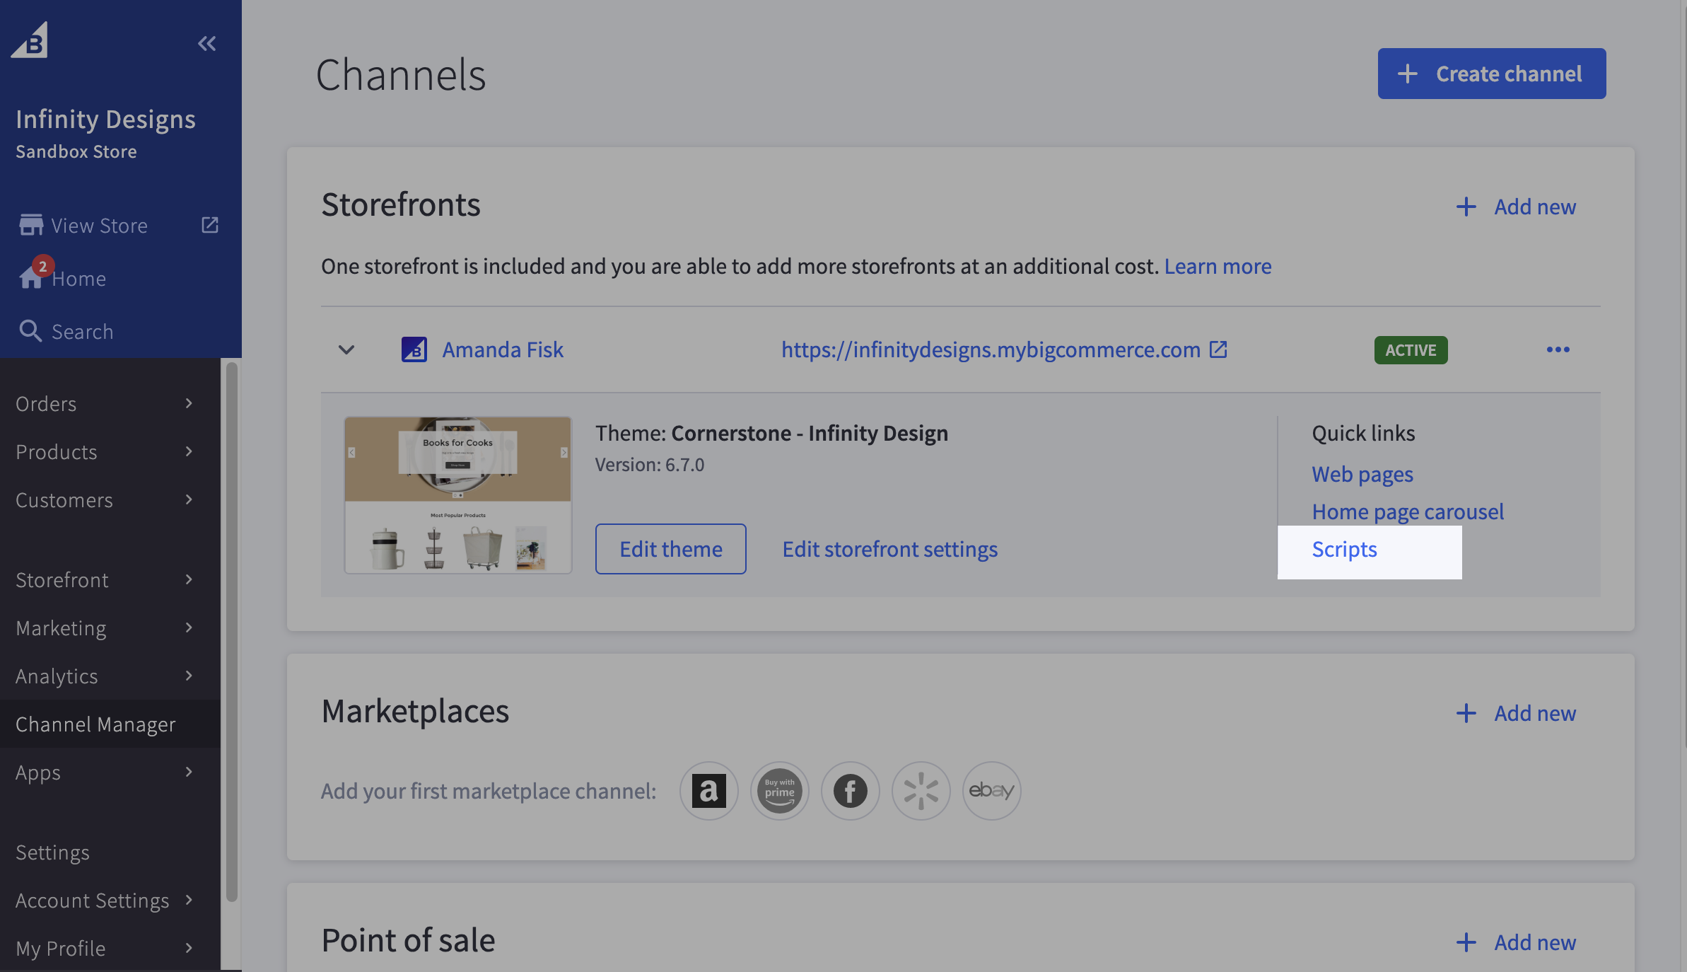Screen dimensions: 1687x972
Task: Click the BigCommerce channel icon beside Amanda Fisk
Action: (414, 349)
